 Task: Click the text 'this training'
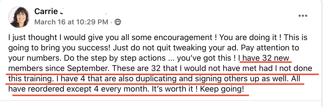coord(31,79)
